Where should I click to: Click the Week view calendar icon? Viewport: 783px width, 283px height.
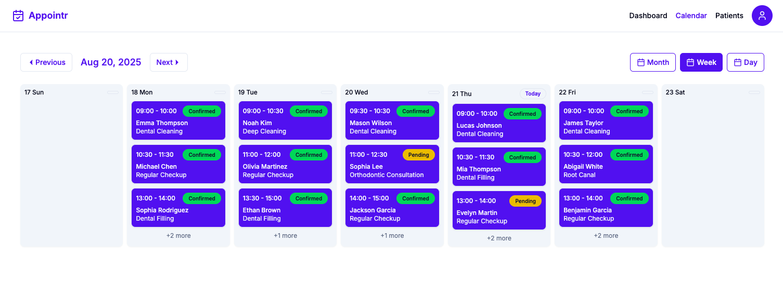[x=690, y=62]
